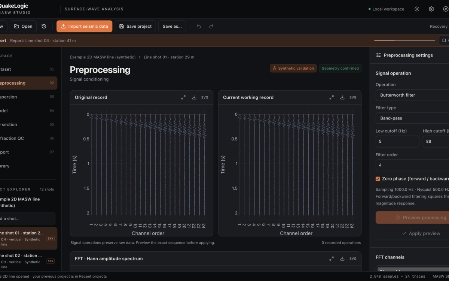449x281 pixels.
Task: Click the undo arrow in the toolbar
Action: [x=199, y=26]
